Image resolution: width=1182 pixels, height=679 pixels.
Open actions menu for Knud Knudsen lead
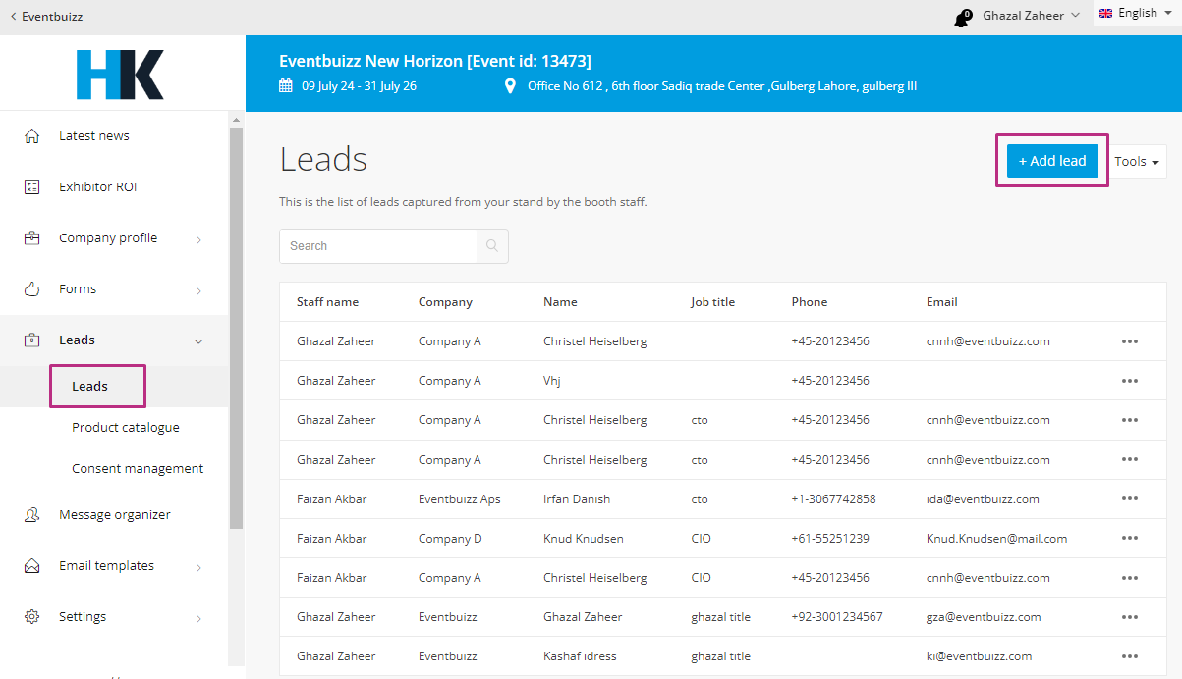tap(1130, 539)
